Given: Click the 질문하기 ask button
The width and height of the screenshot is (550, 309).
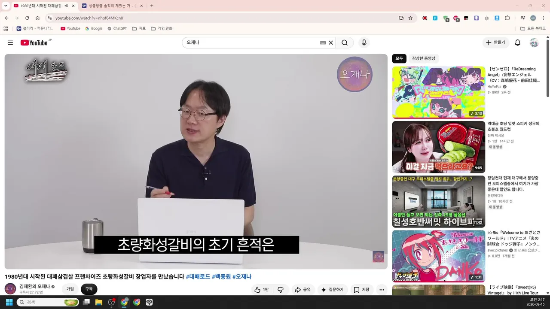Looking at the screenshot, I should [x=333, y=290].
